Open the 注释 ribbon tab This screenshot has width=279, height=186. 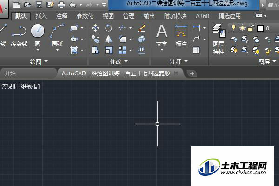(x=62, y=16)
